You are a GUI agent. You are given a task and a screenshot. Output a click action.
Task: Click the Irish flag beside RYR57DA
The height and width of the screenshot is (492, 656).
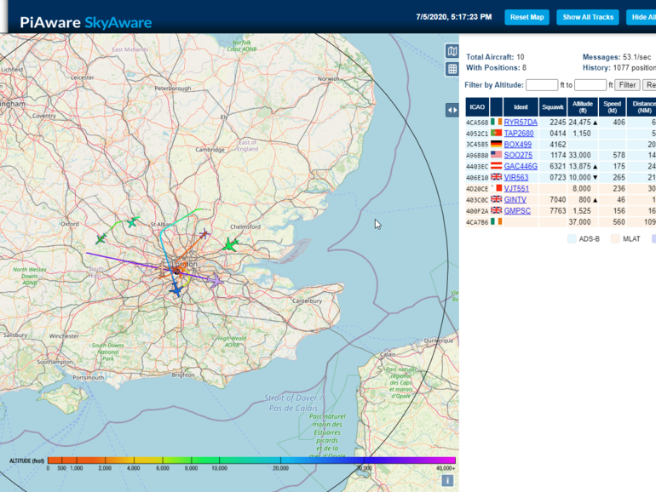[496, 122]
